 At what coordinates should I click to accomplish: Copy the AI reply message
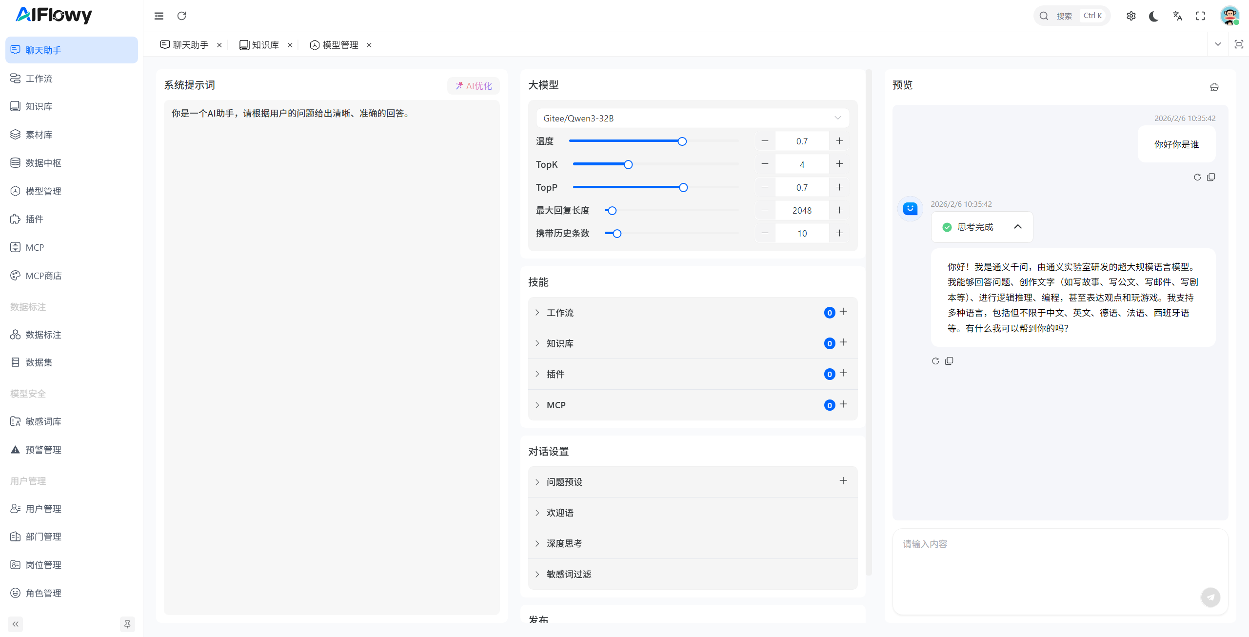(949, 361)
